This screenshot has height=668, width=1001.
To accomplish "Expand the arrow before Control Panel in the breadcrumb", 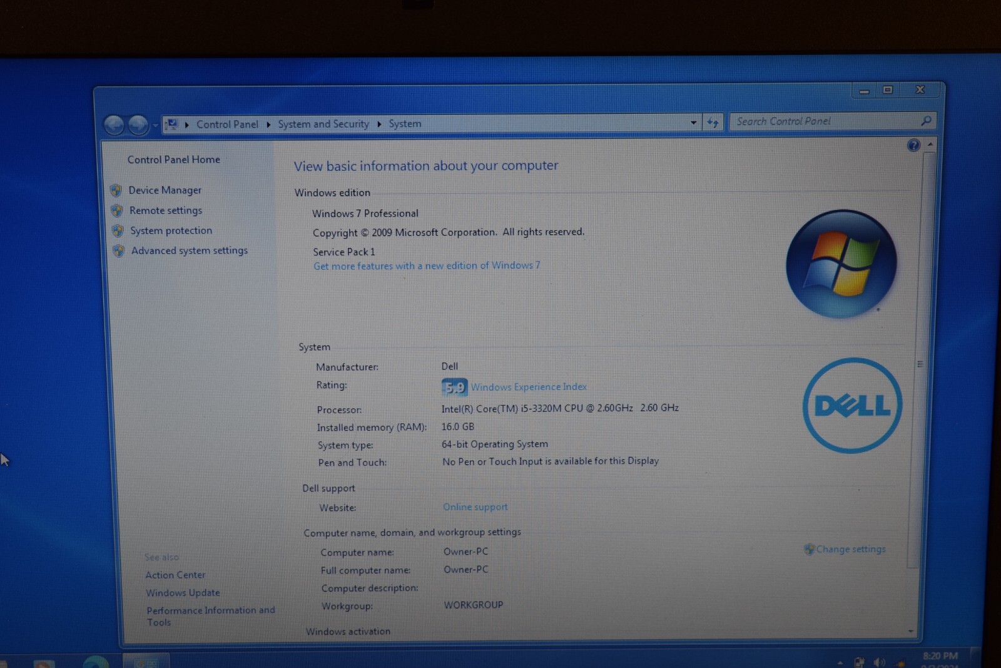I will [x=186, y=125].
